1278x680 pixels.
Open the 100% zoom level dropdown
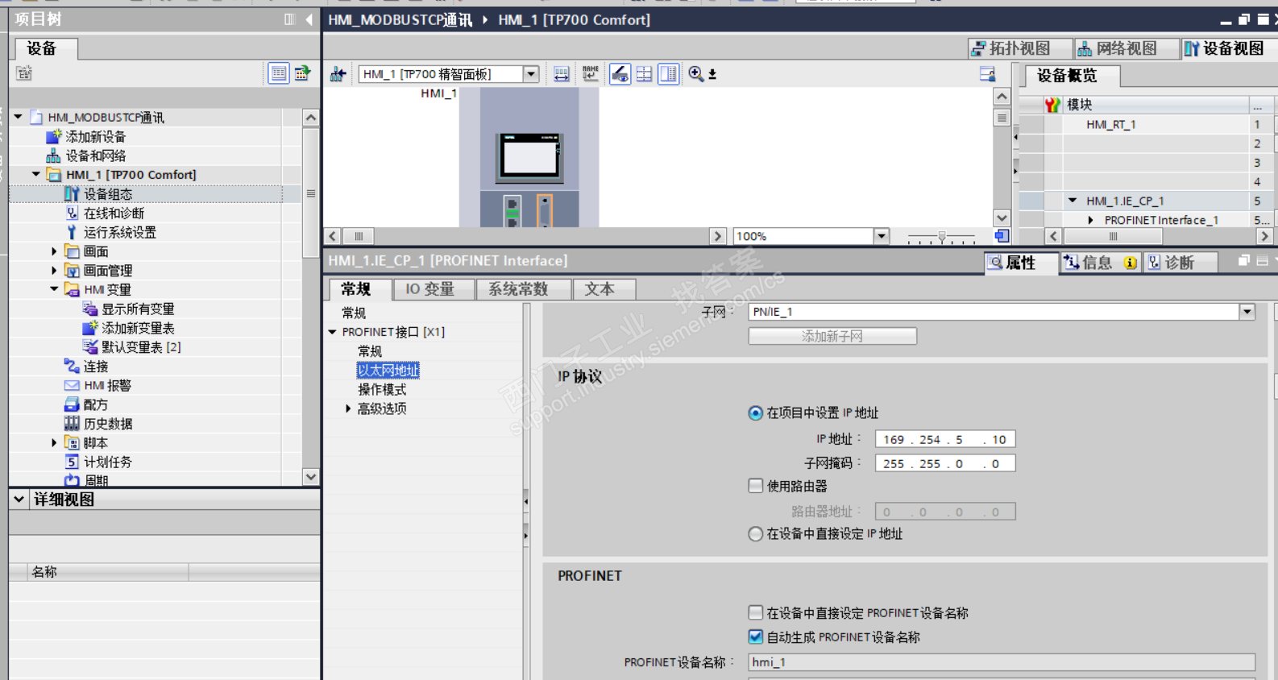coord(882,236)
